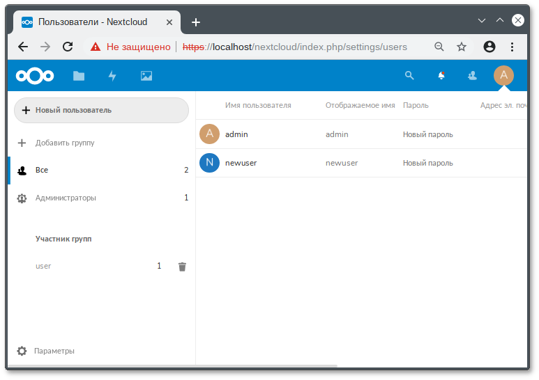The image size is (539, 380).
Task: Click the admin display name field
Action: 337,134
